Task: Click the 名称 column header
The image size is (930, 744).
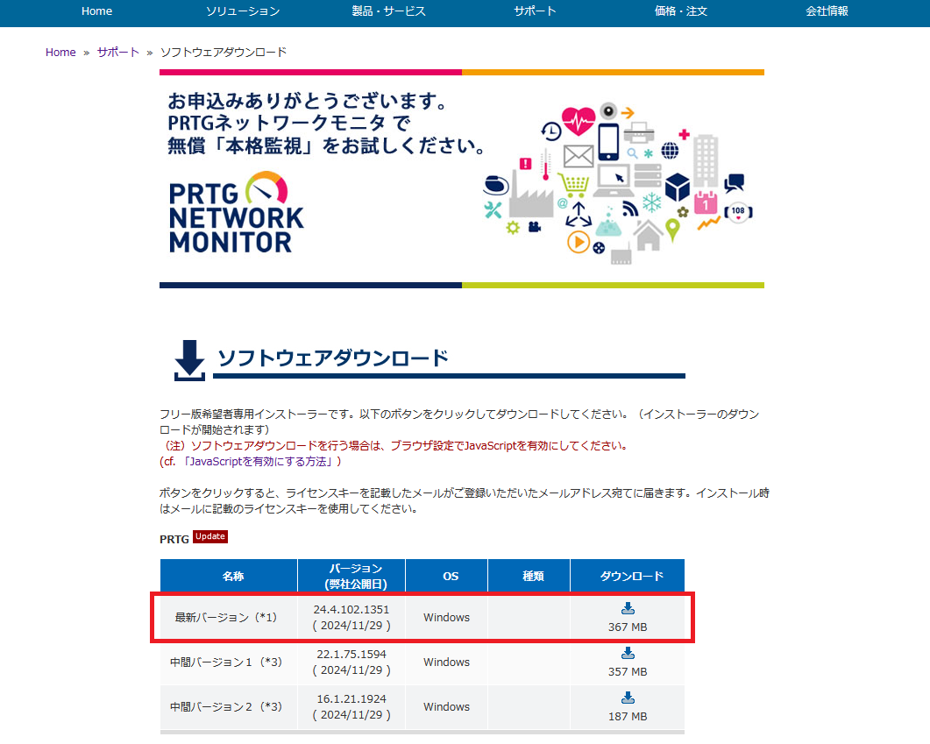Action: tap(229, 576)
